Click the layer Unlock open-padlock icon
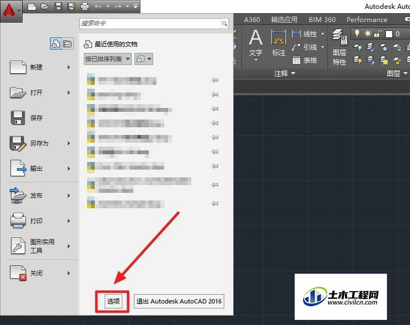410x325 pixels. (x=397, y=61)
